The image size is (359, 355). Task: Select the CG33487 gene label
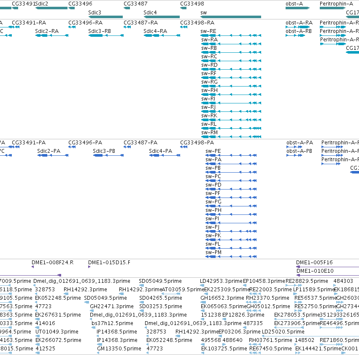(x=135, y=4)
